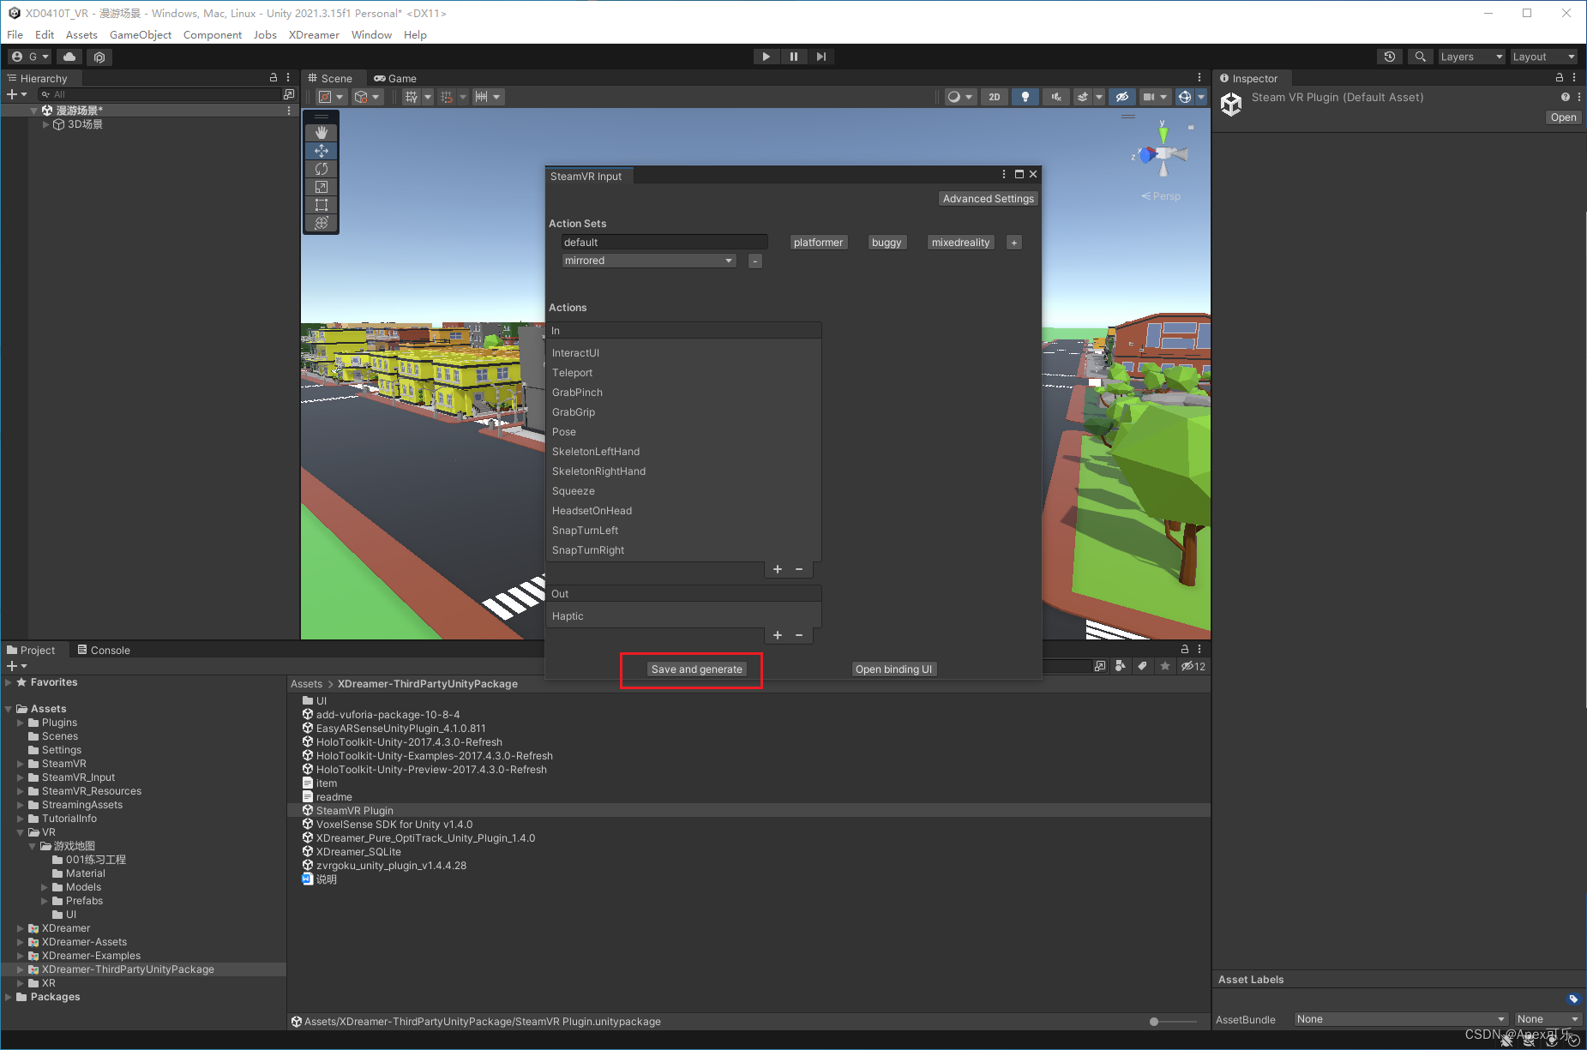Open the XDreamer menu

point(314,35)
